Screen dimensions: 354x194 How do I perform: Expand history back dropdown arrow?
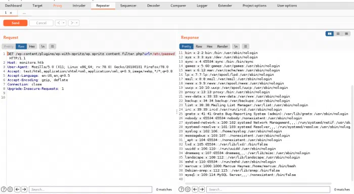point(64,23)
